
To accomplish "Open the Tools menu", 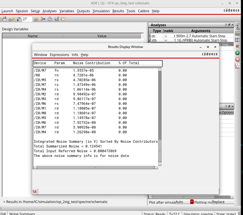I will point(131,11).
